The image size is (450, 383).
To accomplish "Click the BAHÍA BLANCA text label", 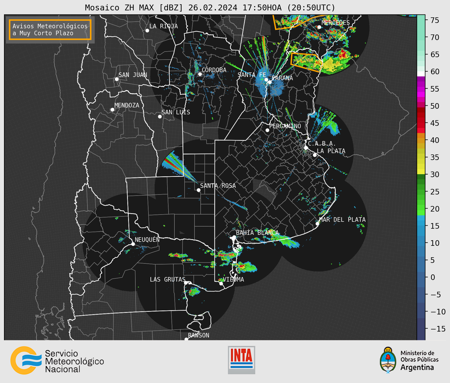I will click(257, 233).
